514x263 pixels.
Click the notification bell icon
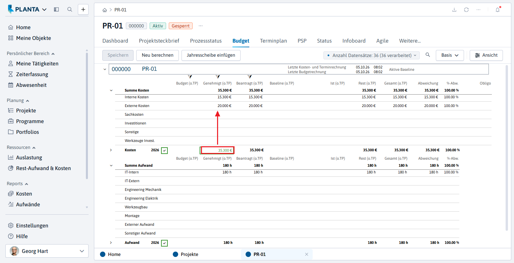point(498,10)
